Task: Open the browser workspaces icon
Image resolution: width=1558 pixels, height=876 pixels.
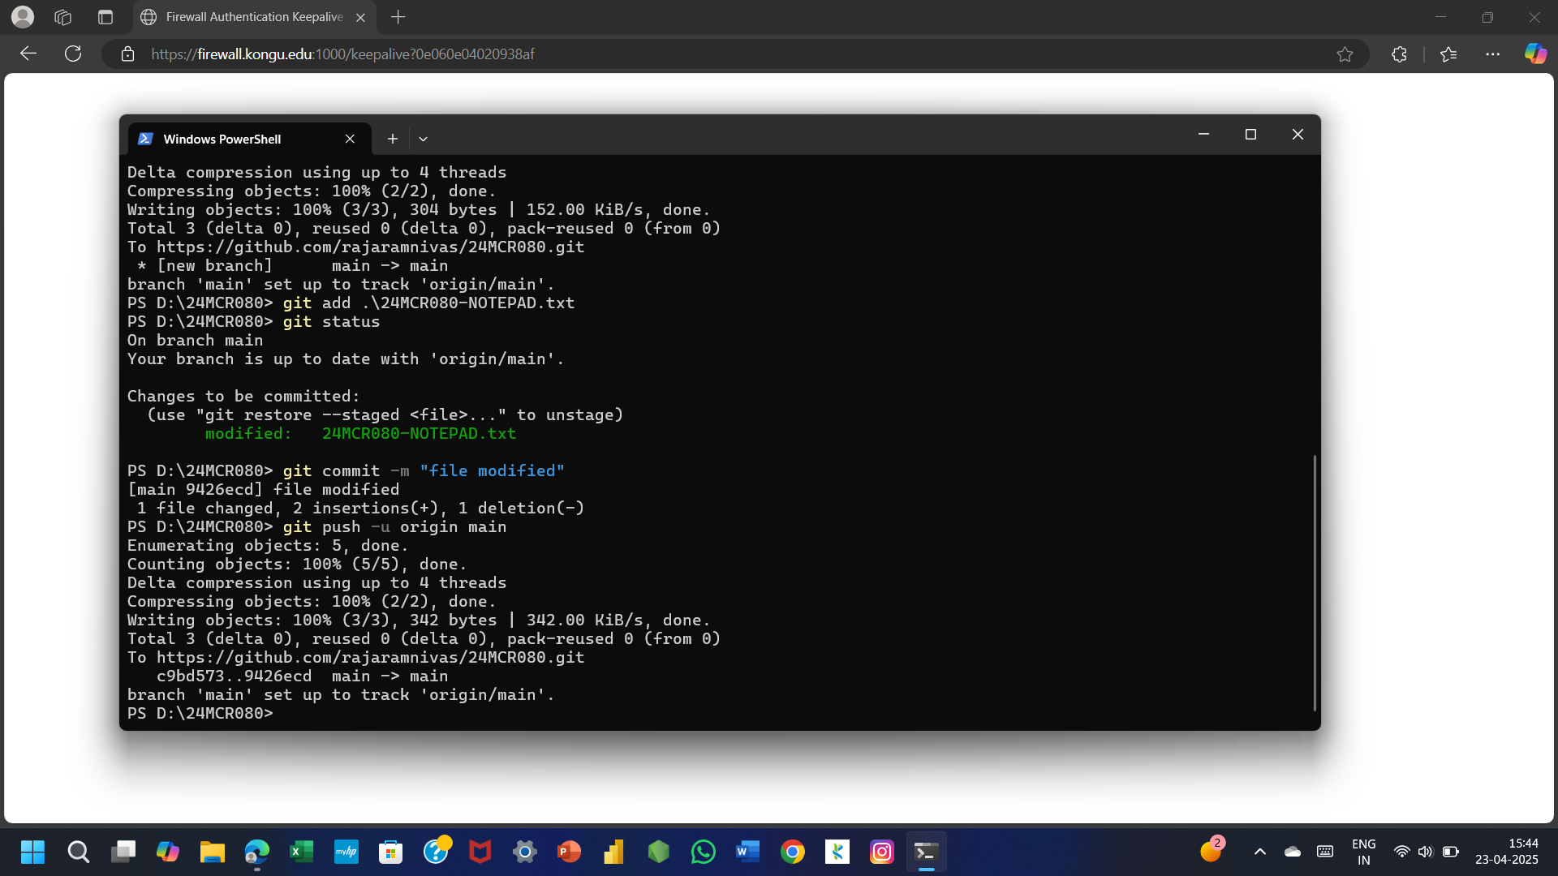Action: pos(62,17)
